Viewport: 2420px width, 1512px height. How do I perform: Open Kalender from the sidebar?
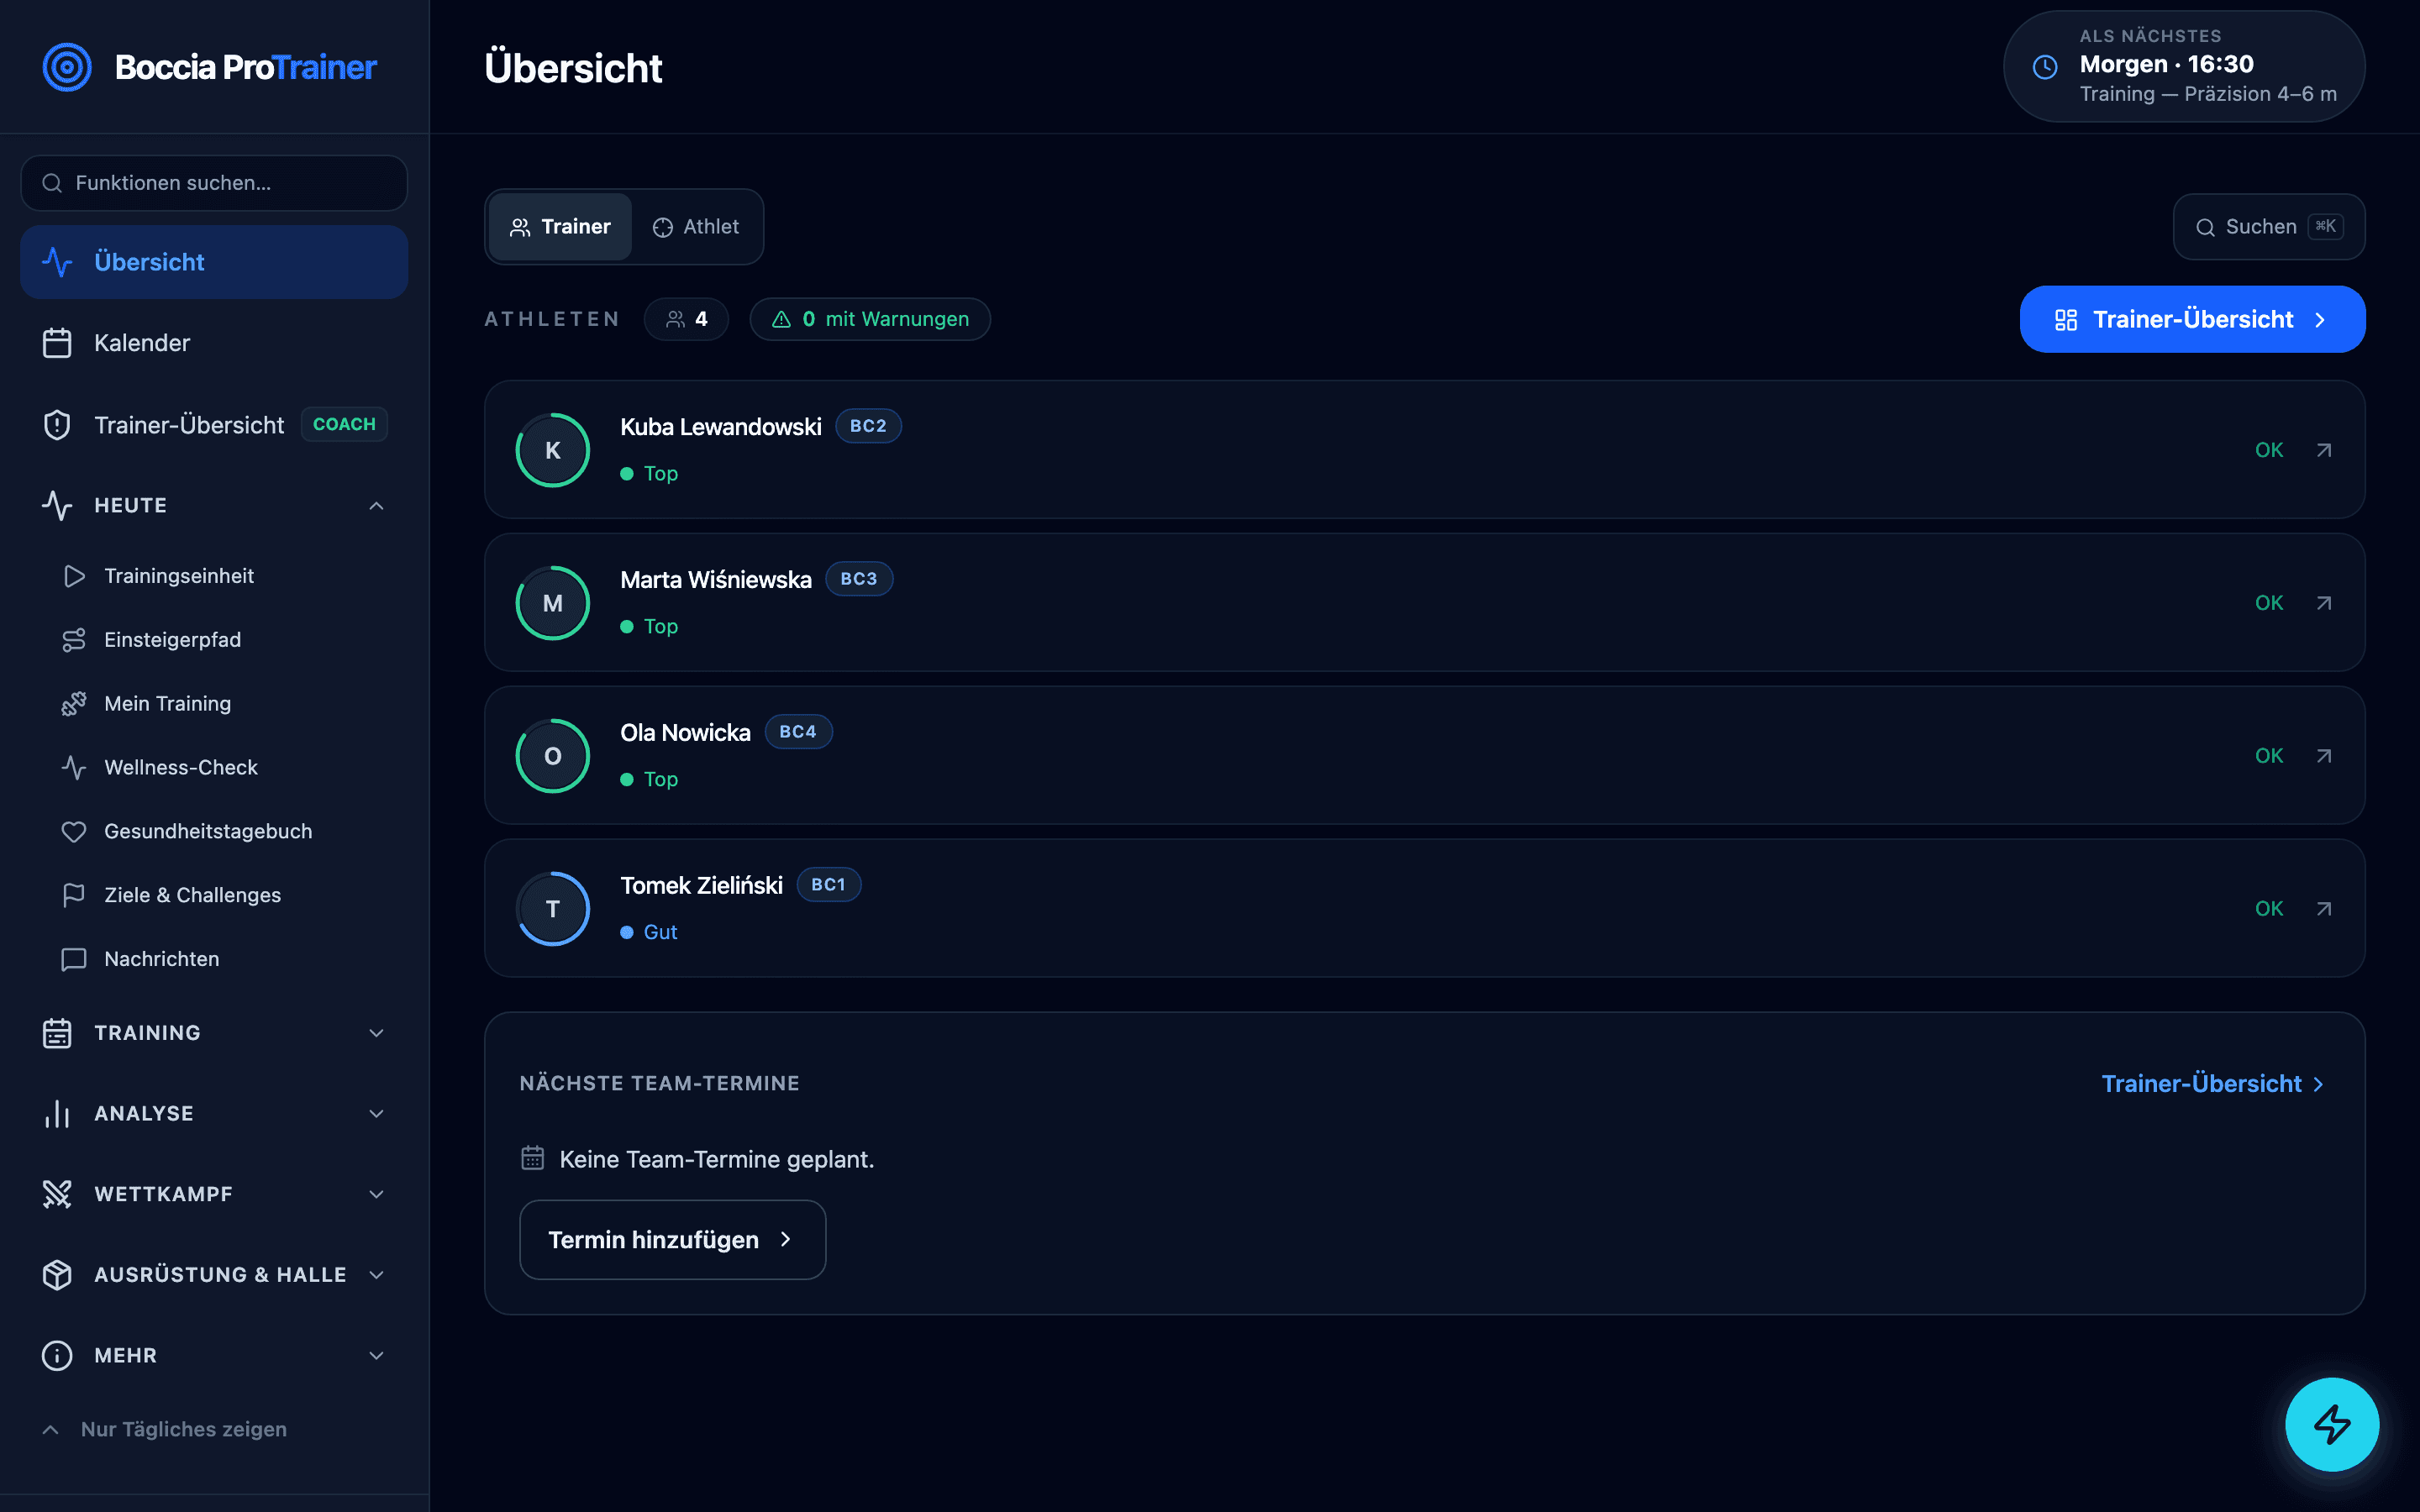(214, 343)
